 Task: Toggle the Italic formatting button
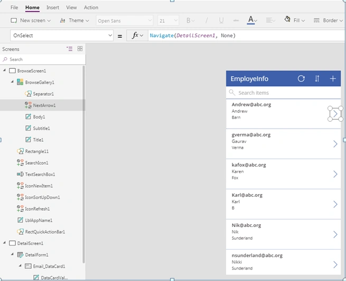pyautogui.click(x=207, y=21)
